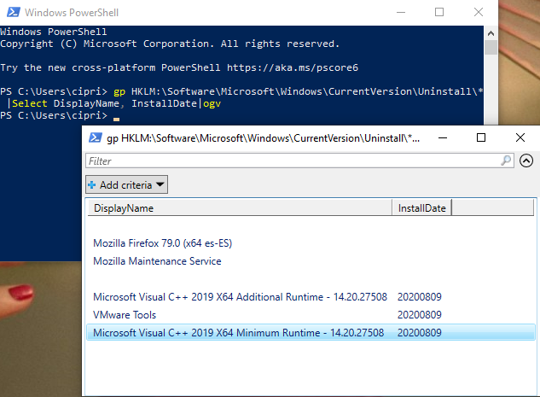This screenshot has height=397, width=540.
Task: Maximize the grid view window
Action: coord(481,137)
